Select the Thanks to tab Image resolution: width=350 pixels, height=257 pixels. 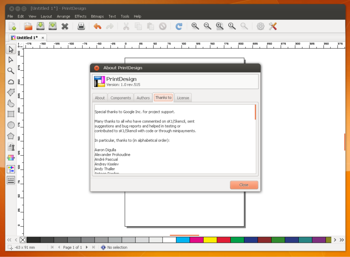[163, 97]
